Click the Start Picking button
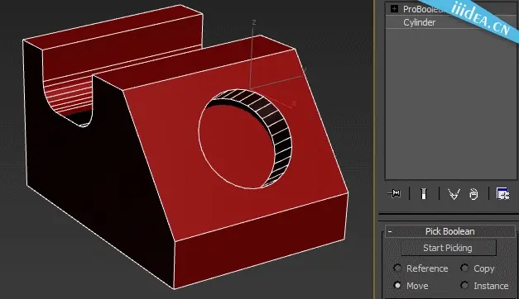Image resolution: width=519 pixels, height=299 pixels. click(448, 248)
